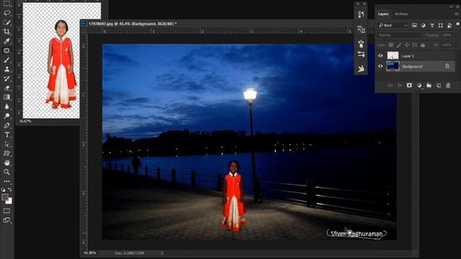Toggle the smart object layer filter
This screenshot has width=461, height=259.
click(x=449, y=26)
